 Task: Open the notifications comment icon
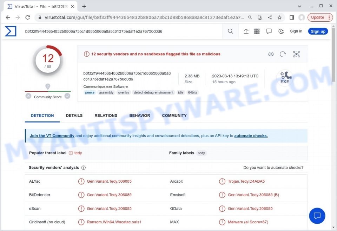tap(269, 31)
